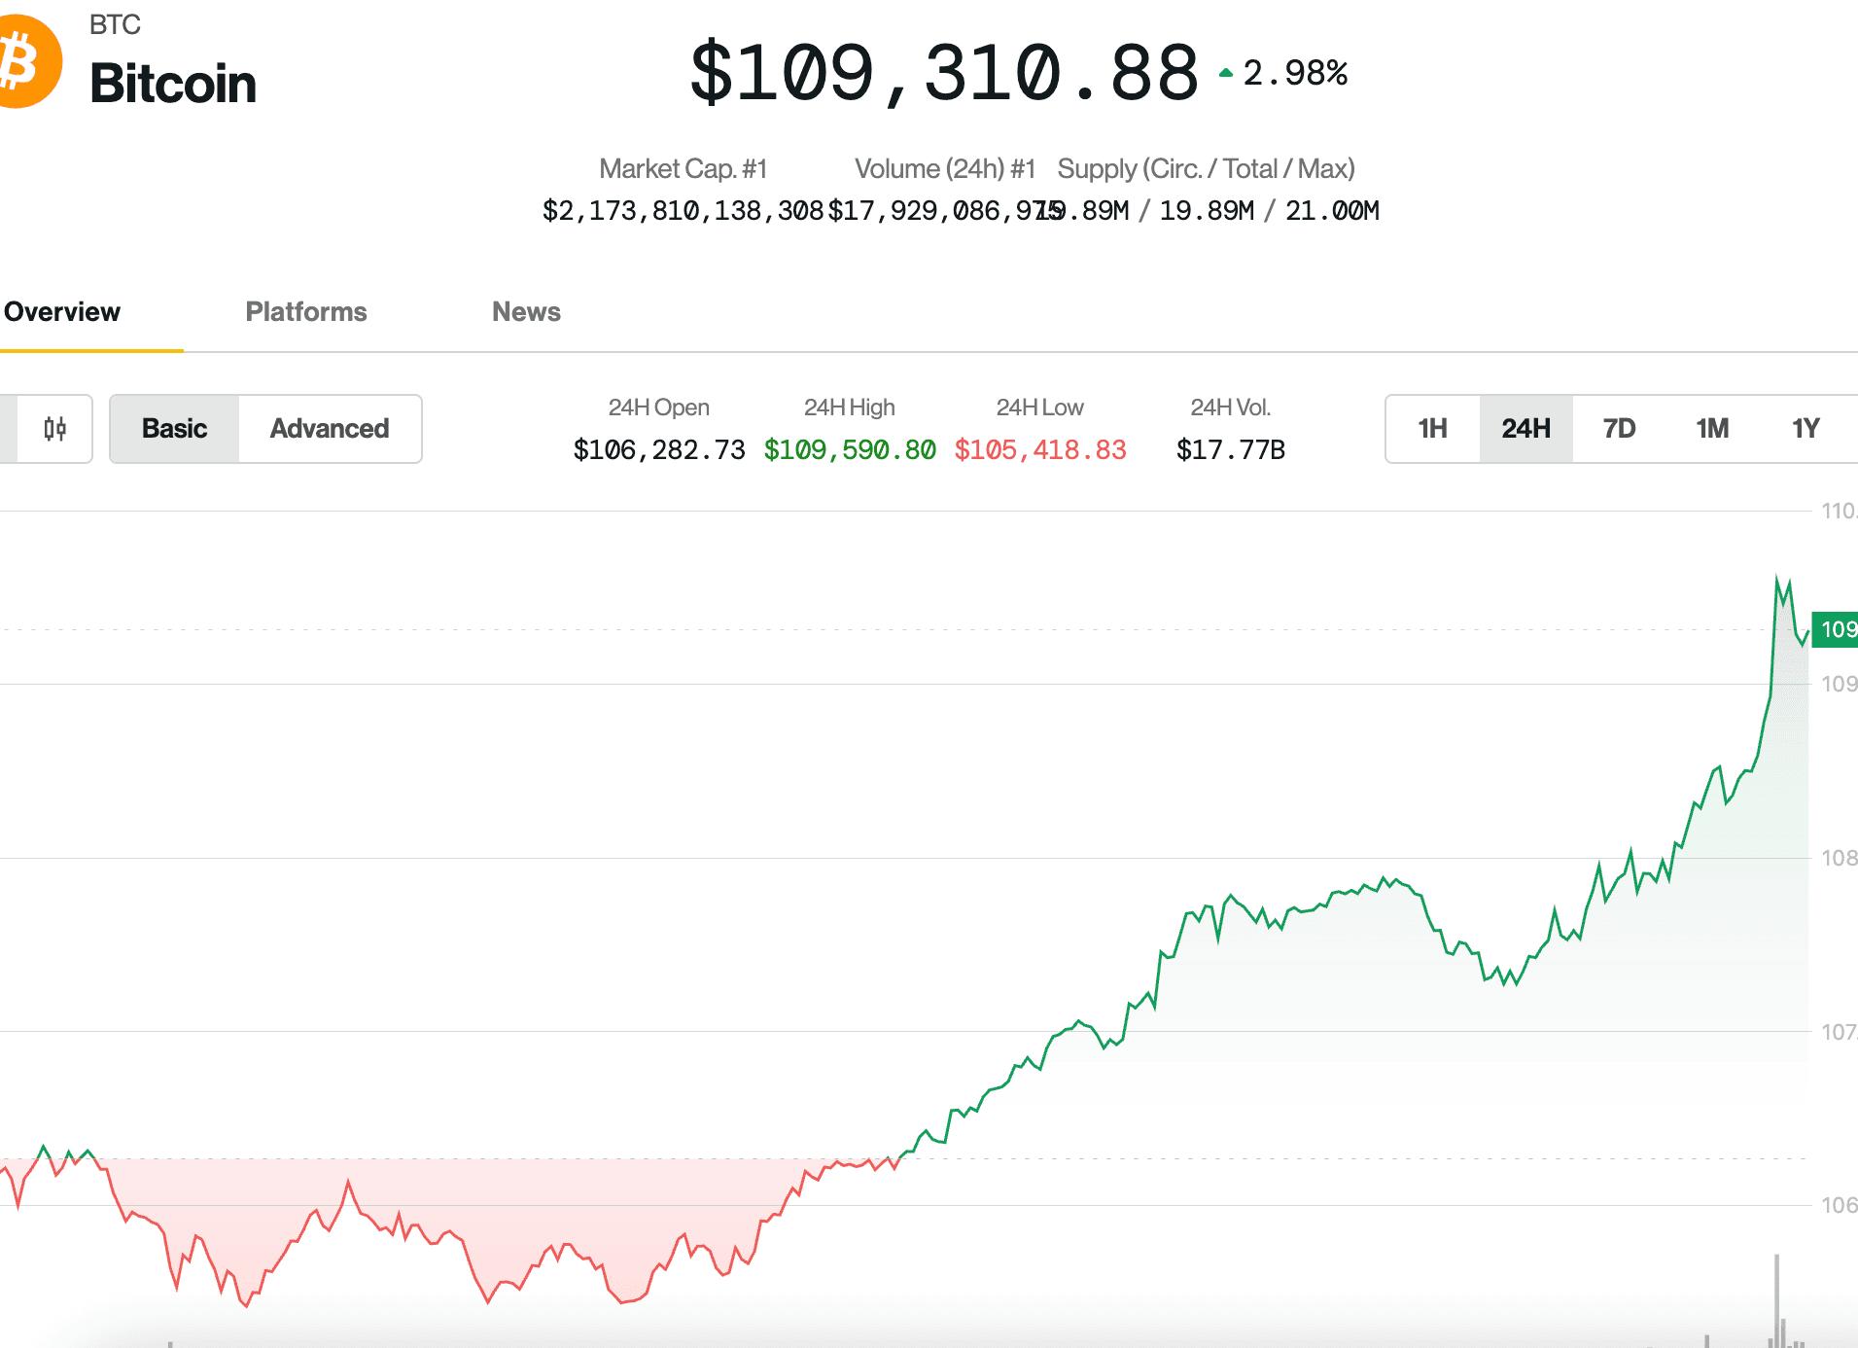Show the 1M price history
Screen dimensions: 1858x1348
(x=1712, y=429)
